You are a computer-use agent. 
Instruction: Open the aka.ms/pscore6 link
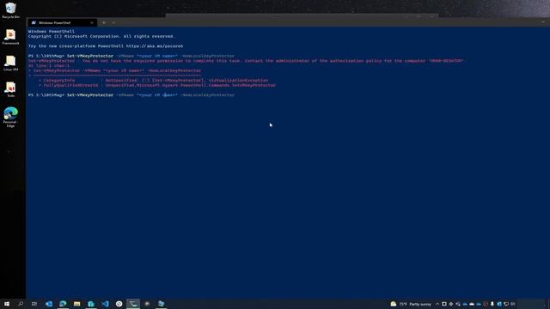tap(155, 45)
